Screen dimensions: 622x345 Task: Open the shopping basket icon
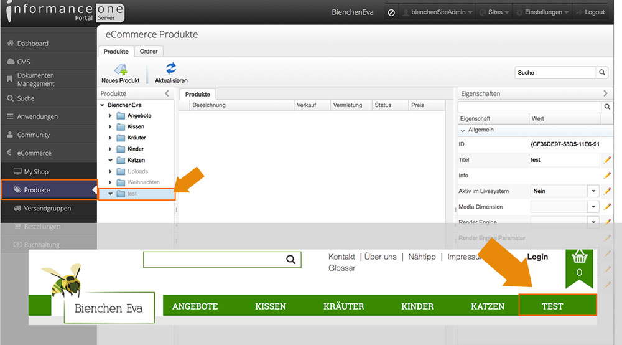(x=579, y=258)
